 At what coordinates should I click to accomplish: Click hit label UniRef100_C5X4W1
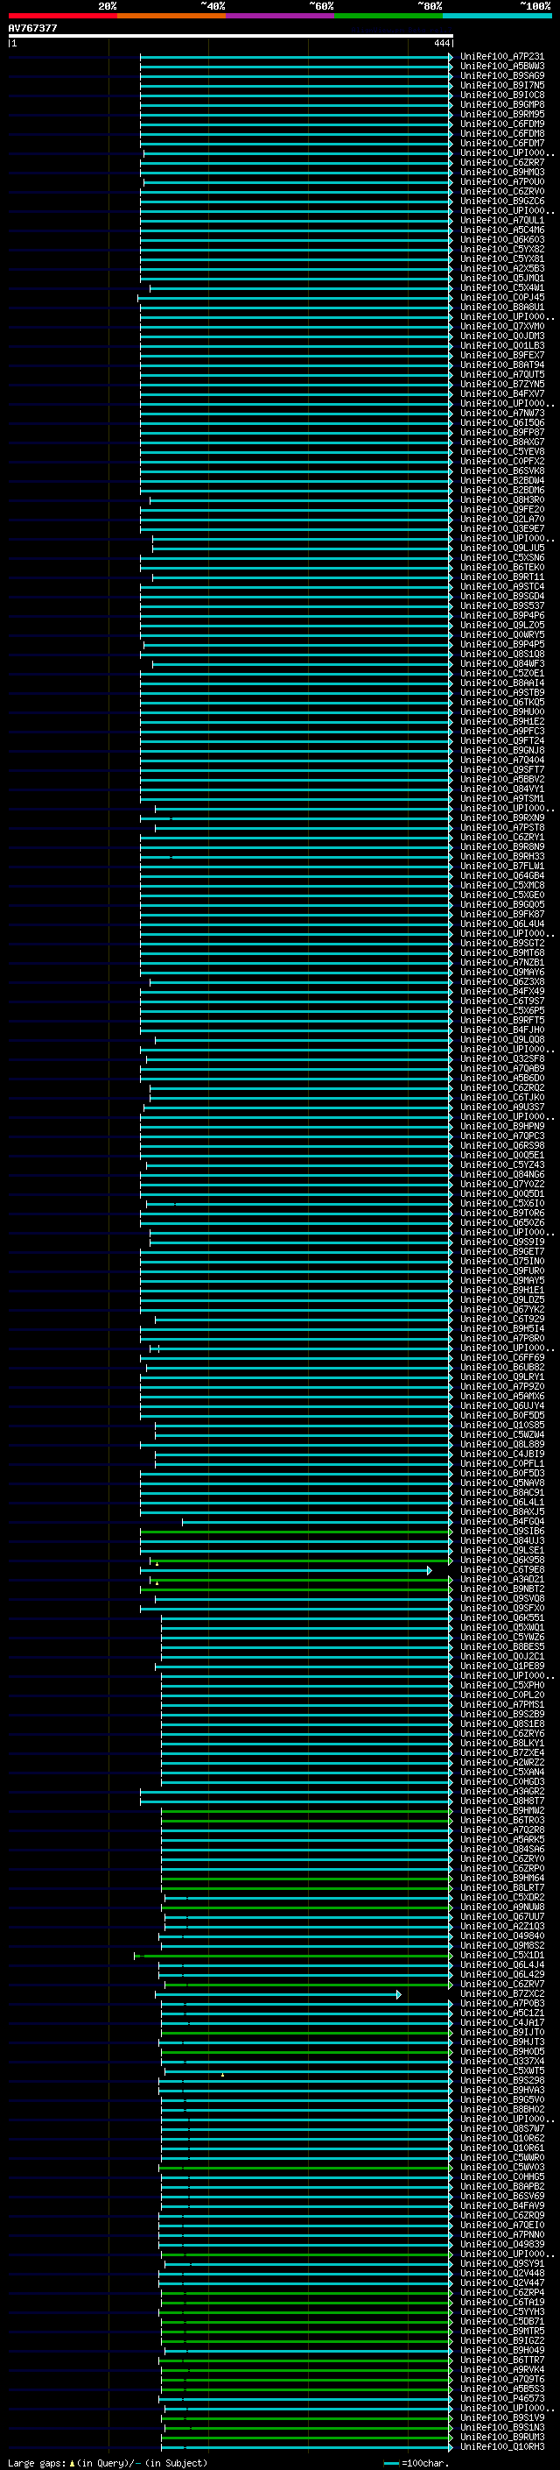point(501,287)
